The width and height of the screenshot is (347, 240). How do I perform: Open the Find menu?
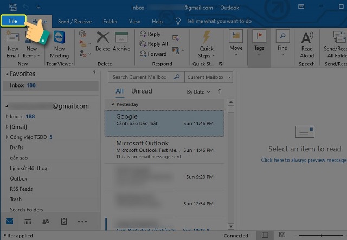282,43
